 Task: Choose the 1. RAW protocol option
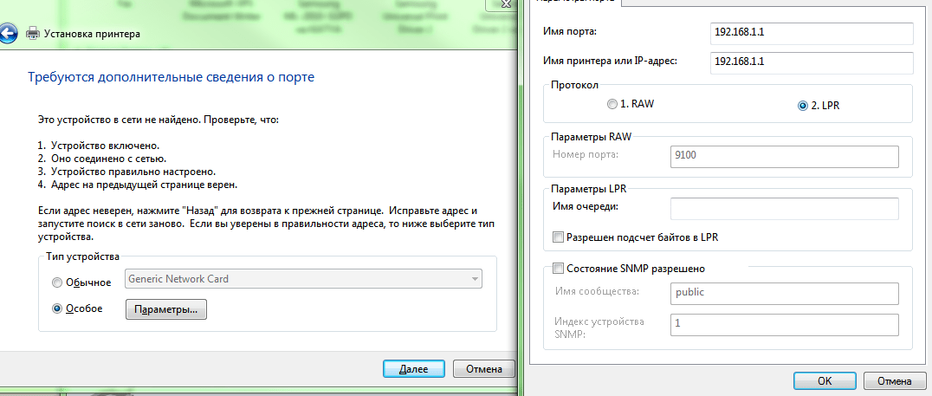tap(613, 104)
